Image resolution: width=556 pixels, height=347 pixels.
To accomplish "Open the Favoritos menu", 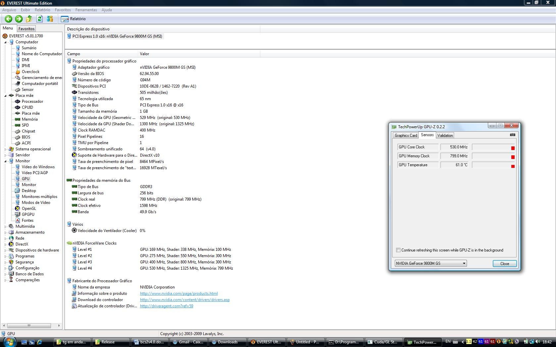I will 63,10.
